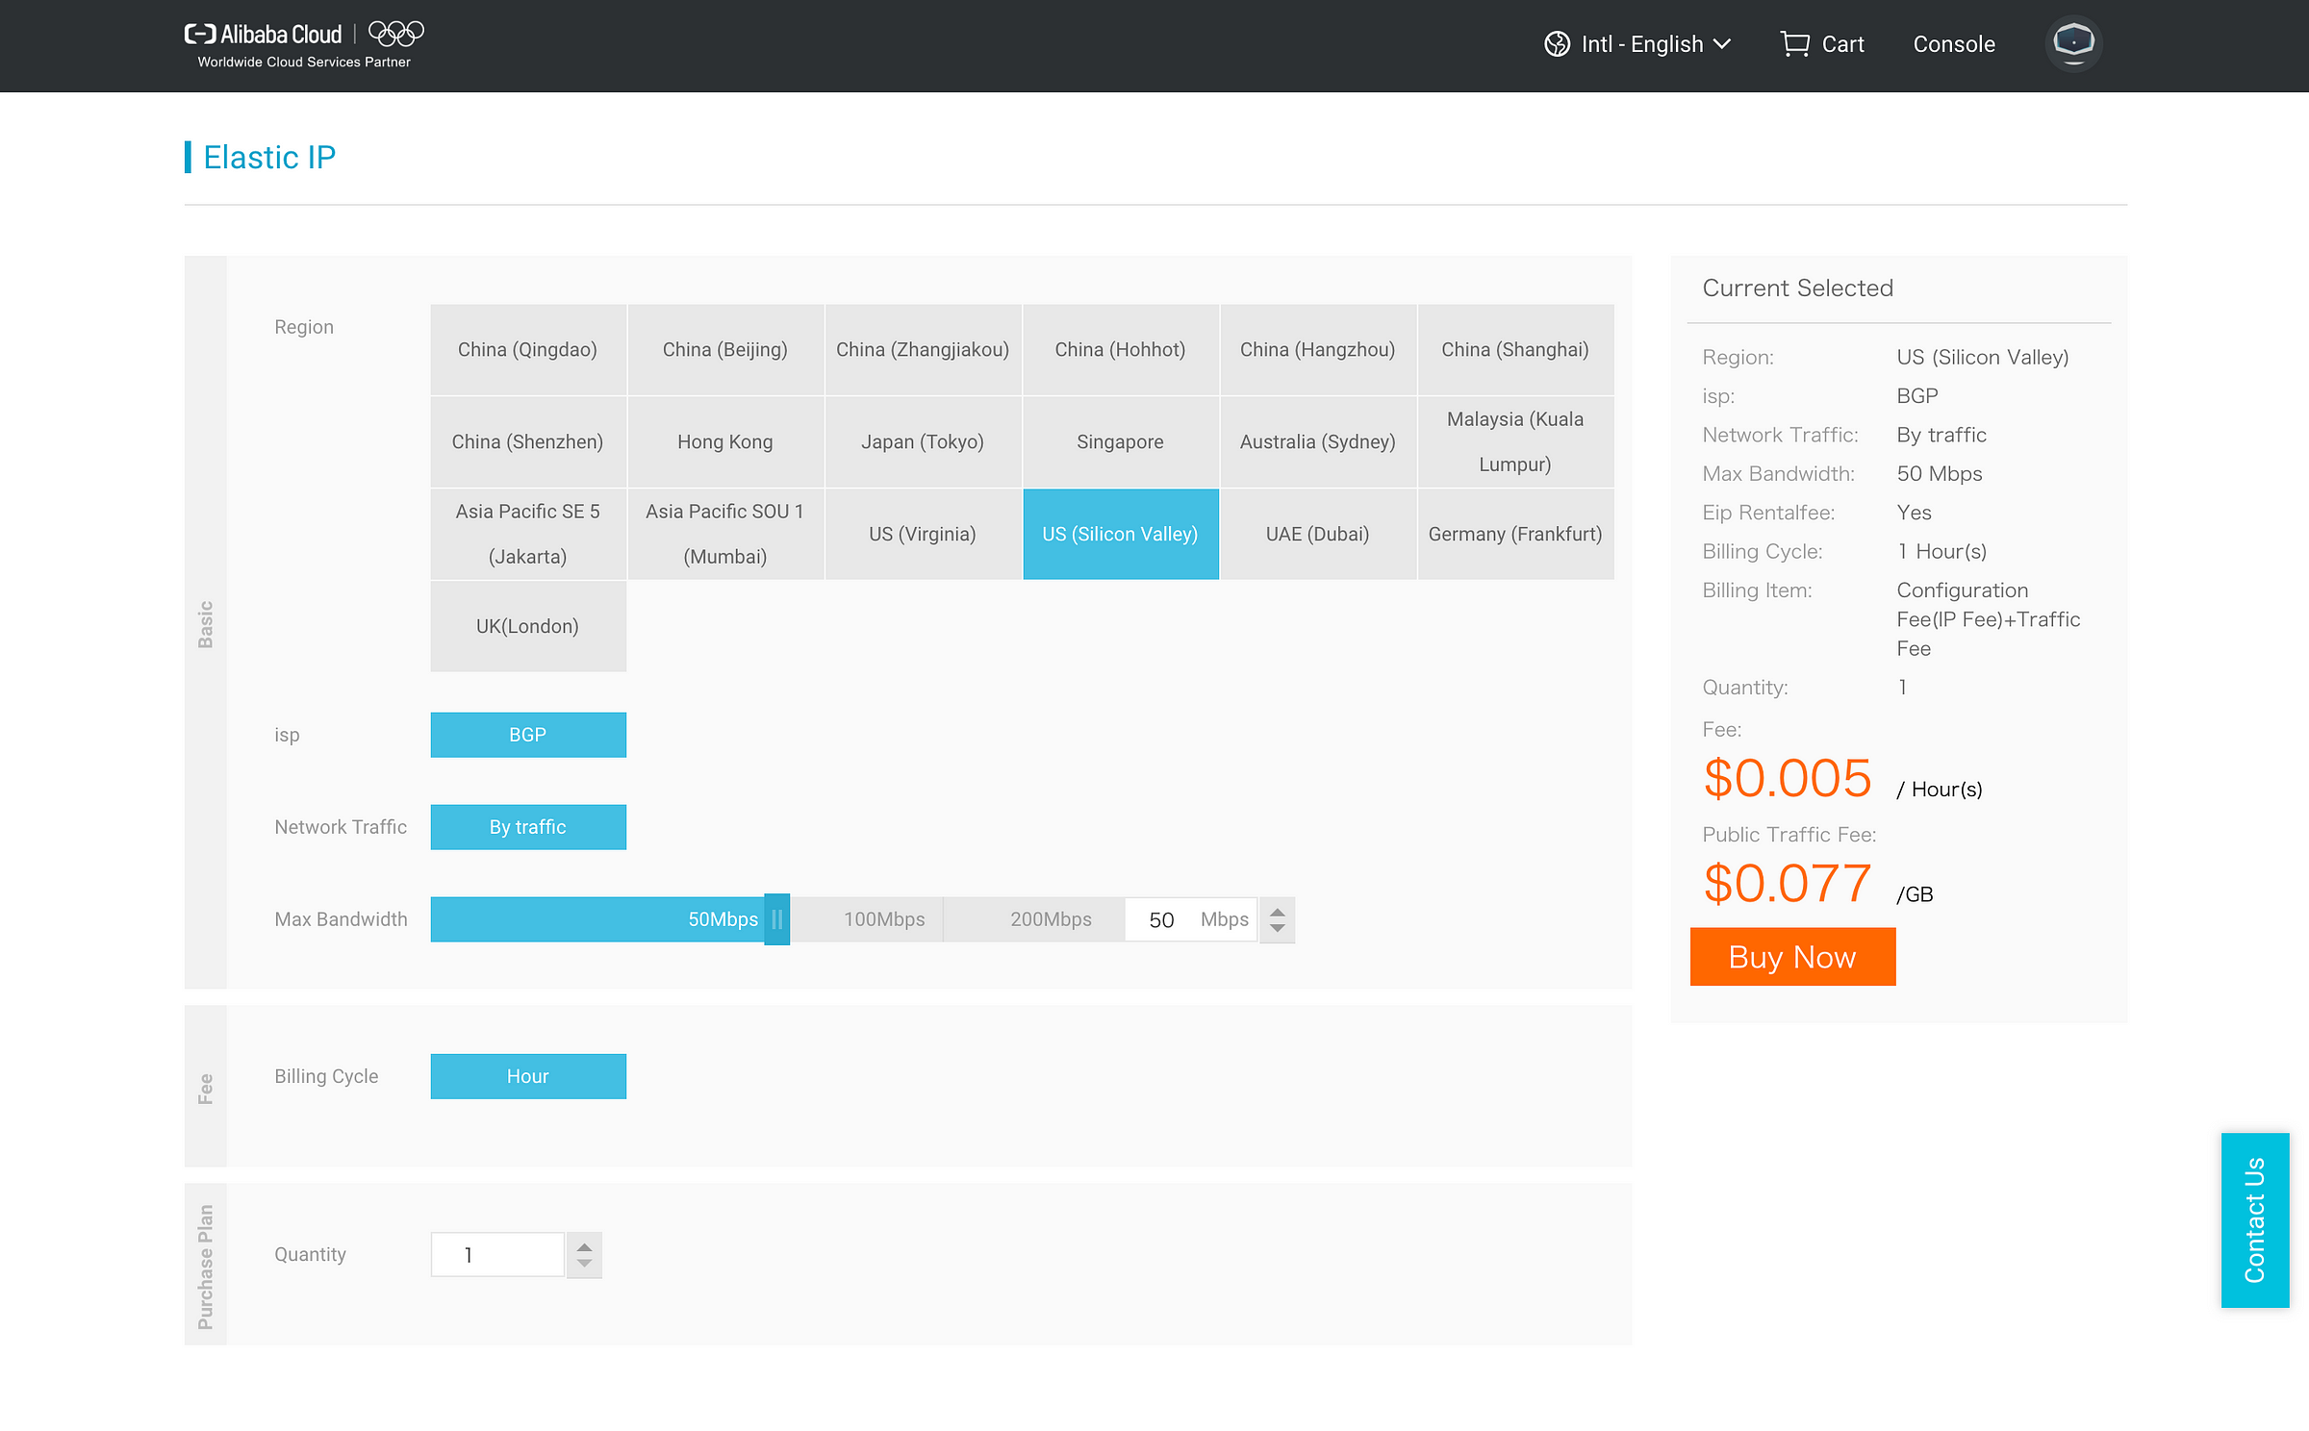The image size is (2309, 1431).
Task: Select the BGP ISP option
Action: [x=528, y=734]
